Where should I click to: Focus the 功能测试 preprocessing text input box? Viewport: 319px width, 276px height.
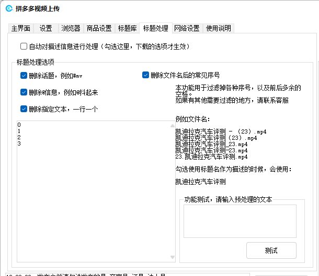tap(240, 221)
